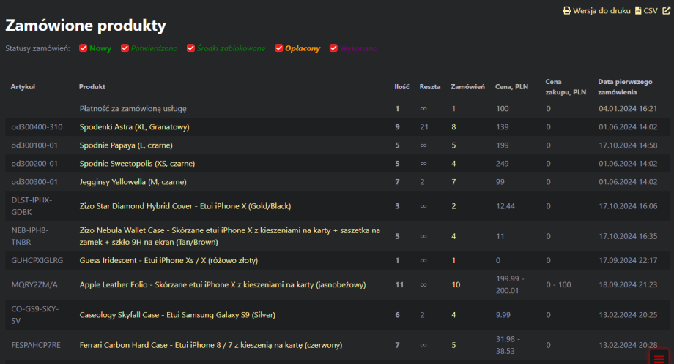Disable the Środki zablokowane checkbox
The height and width of the screenshot is (364, 674).
[x=191, y=48]
